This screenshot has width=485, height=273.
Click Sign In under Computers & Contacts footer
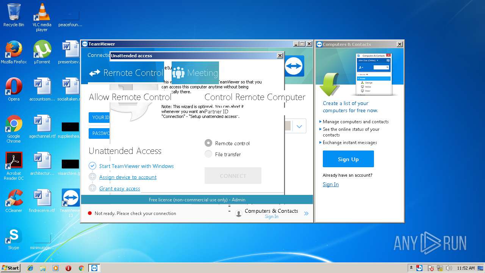tap(272, 217)
